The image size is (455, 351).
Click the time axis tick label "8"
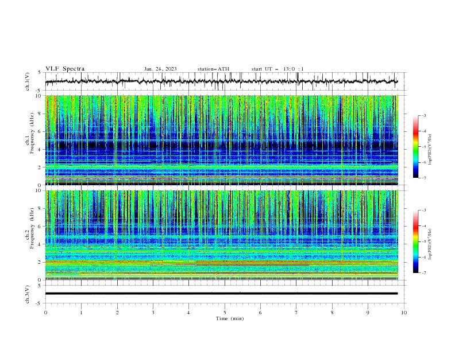[332, 313]
